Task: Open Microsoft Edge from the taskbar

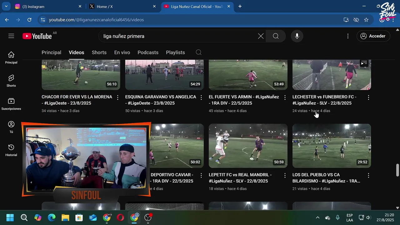Action: 52,218
